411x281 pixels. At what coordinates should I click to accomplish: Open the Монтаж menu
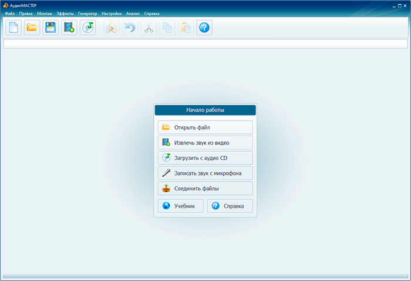(45, 14)
